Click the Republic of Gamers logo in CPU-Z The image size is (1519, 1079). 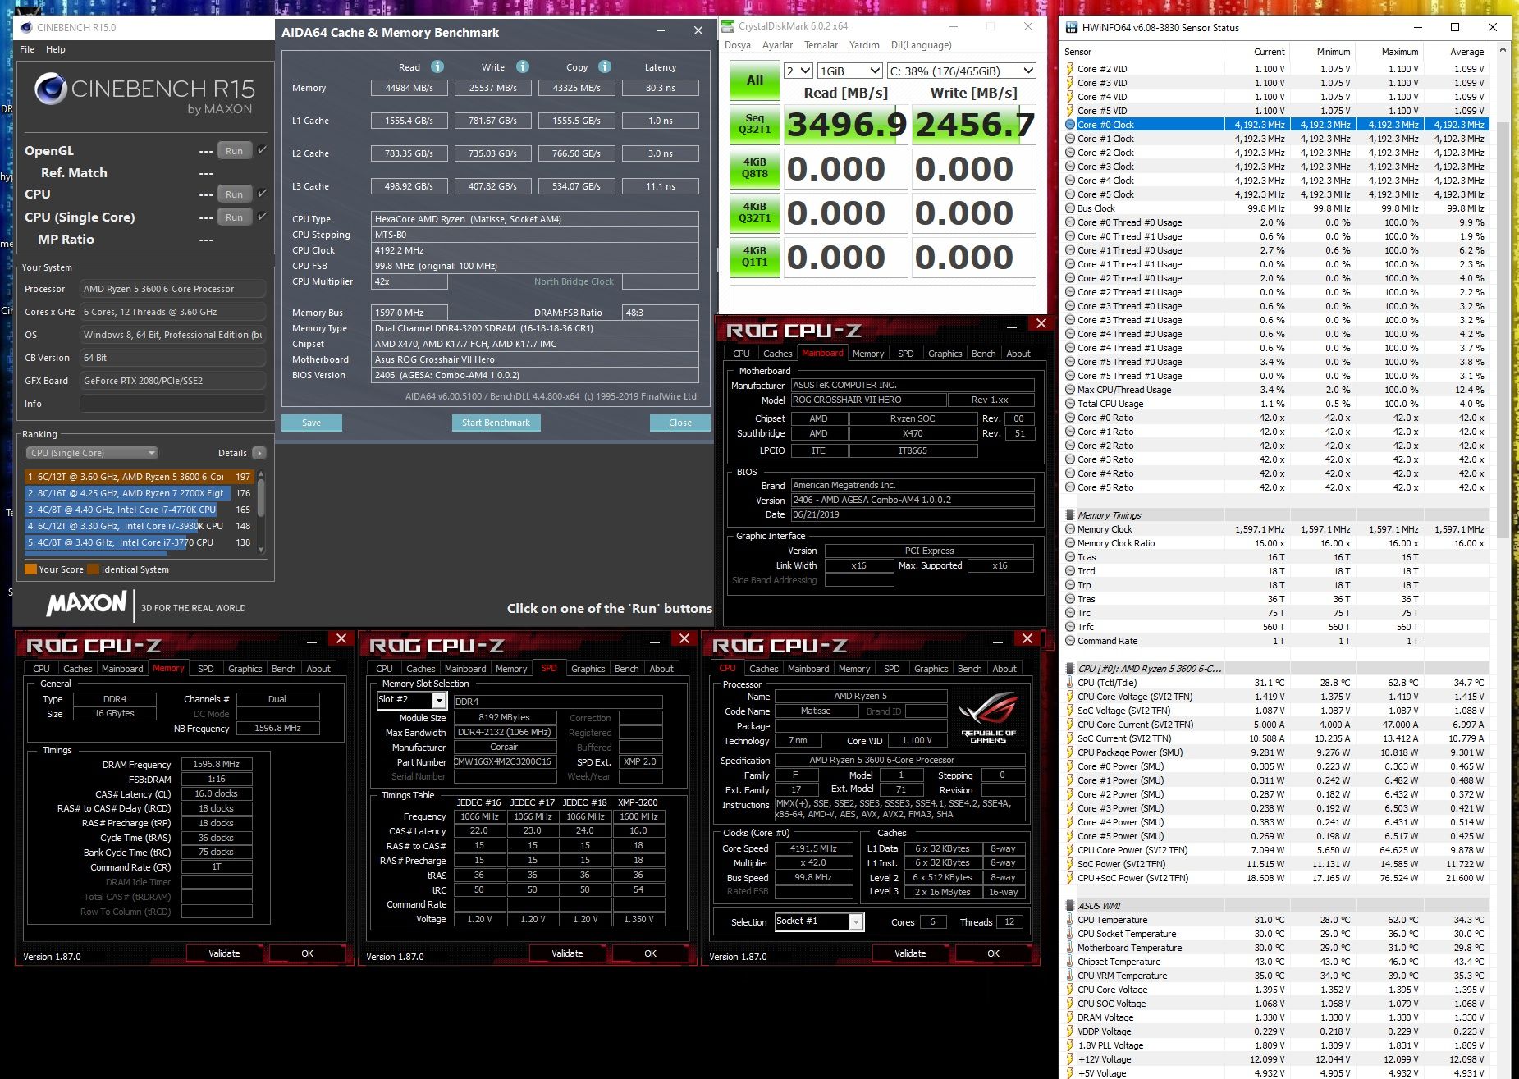[988, 717]
